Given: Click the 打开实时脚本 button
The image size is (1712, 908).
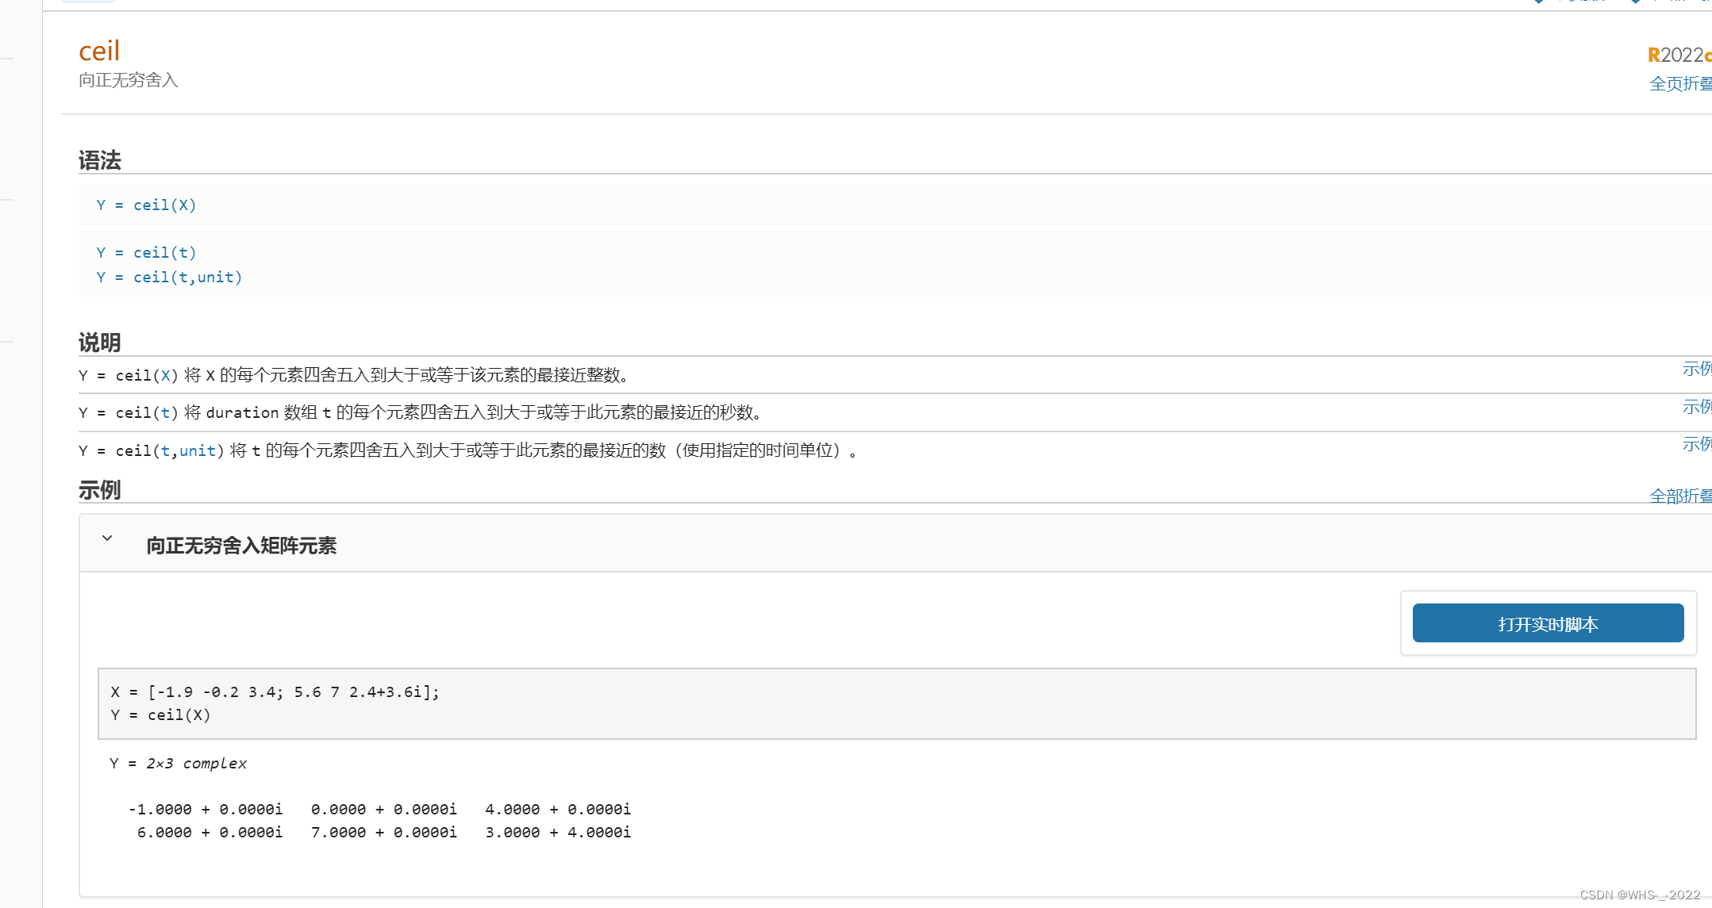Looking at the screenshot, I should 1547,623.
